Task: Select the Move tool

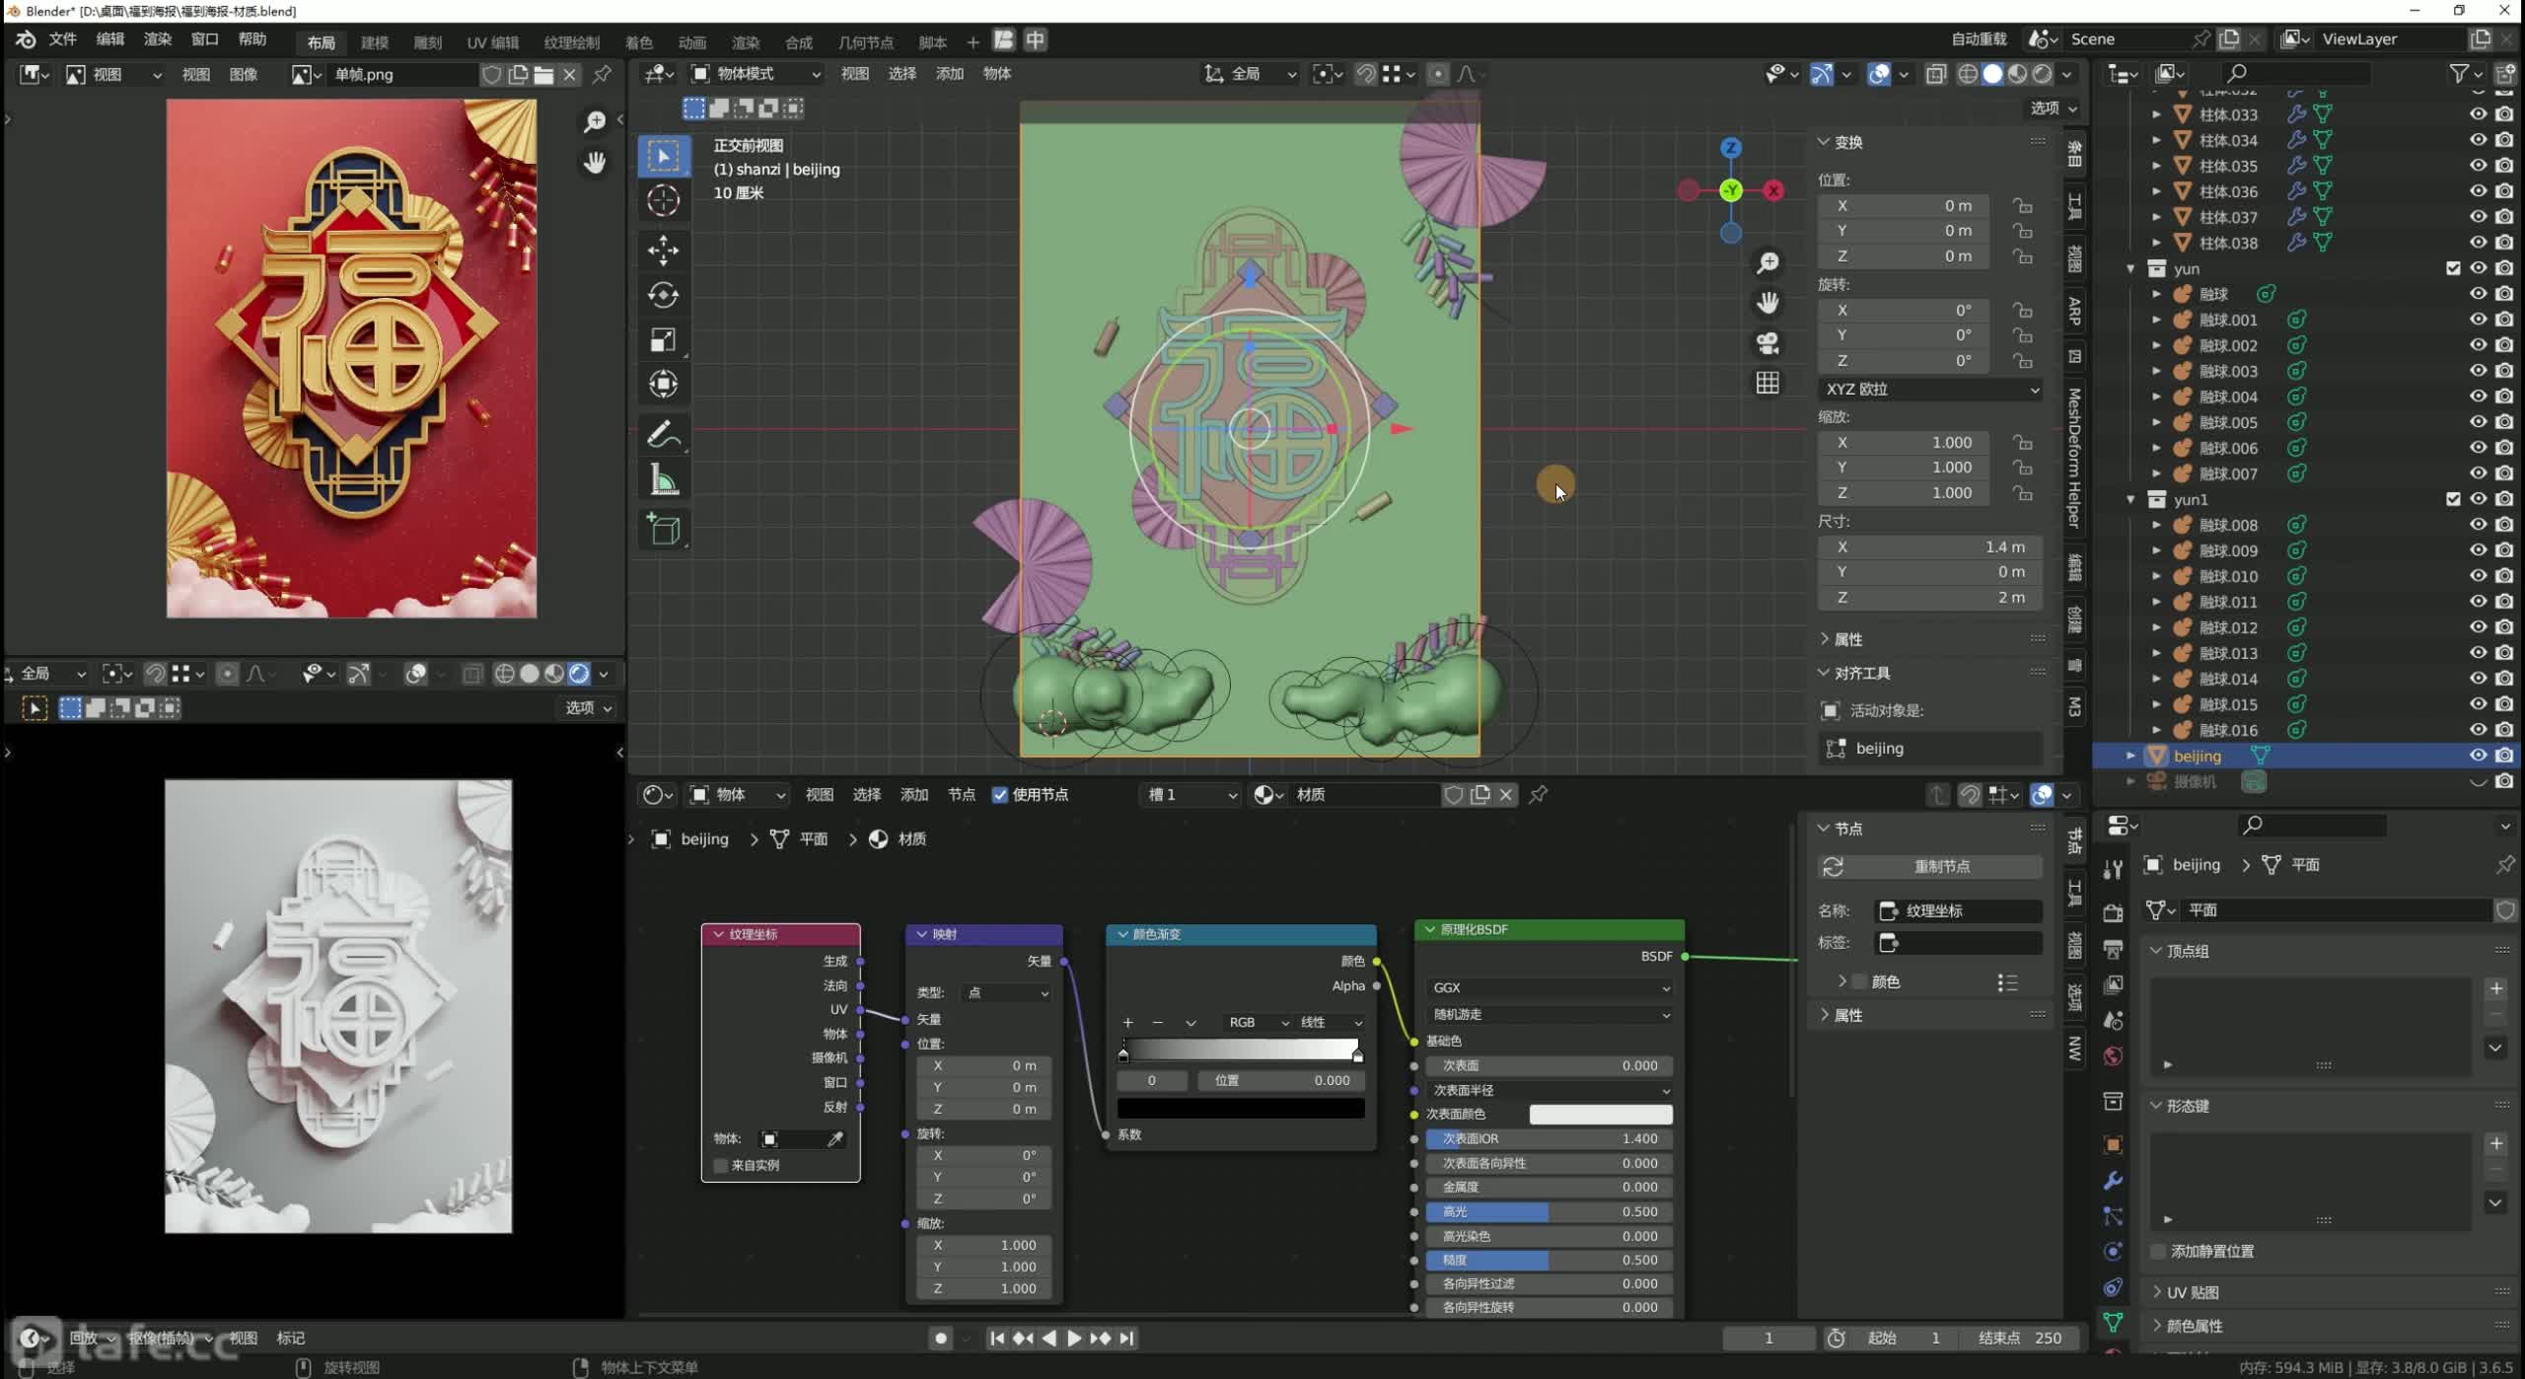Action: (x=663, y=250)
